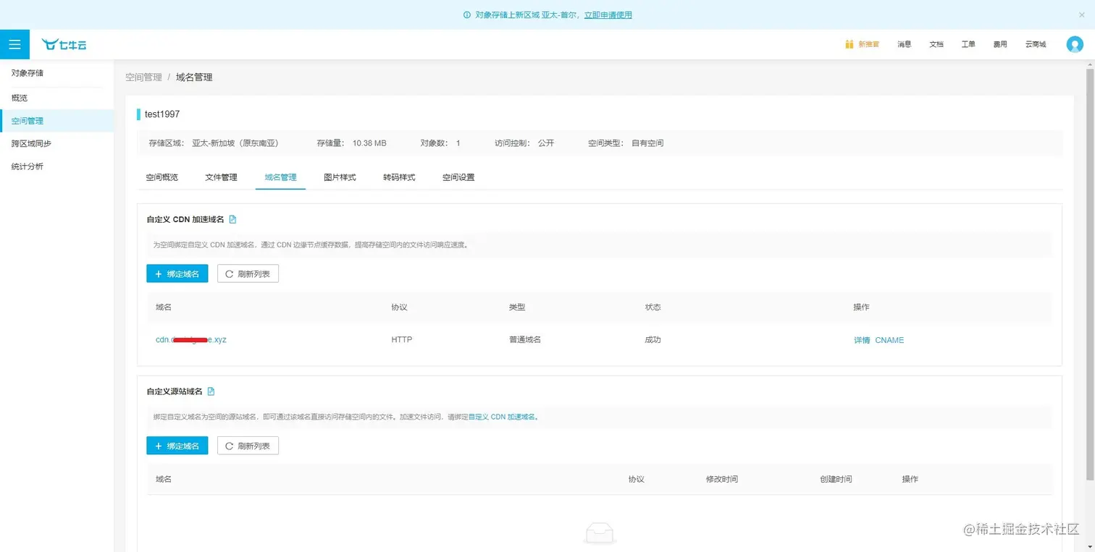This screenshot has height=552, width=1095.
Task: Click the info icon in the announcement banner
Action: (467, 14)
